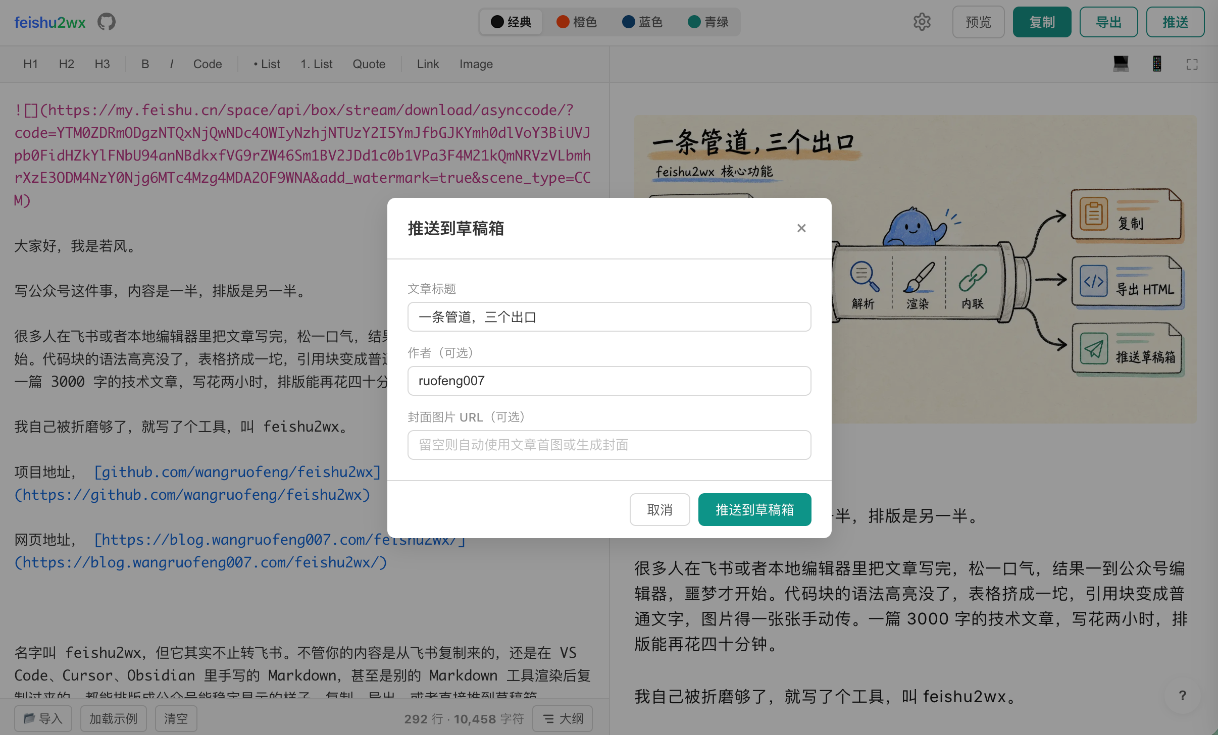Click the 大家好，我是若风。 editor line
The height and width of the screenshot is (735, 1218).
76,246
